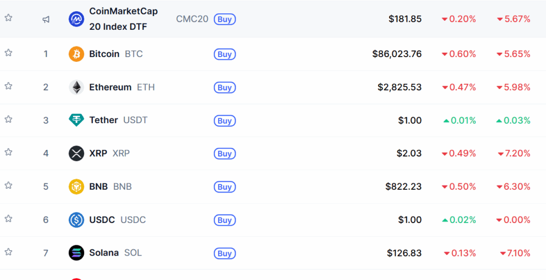Screen dimensions: 546x280
Task: Open the Tether USDT name link
Action: 103,120
